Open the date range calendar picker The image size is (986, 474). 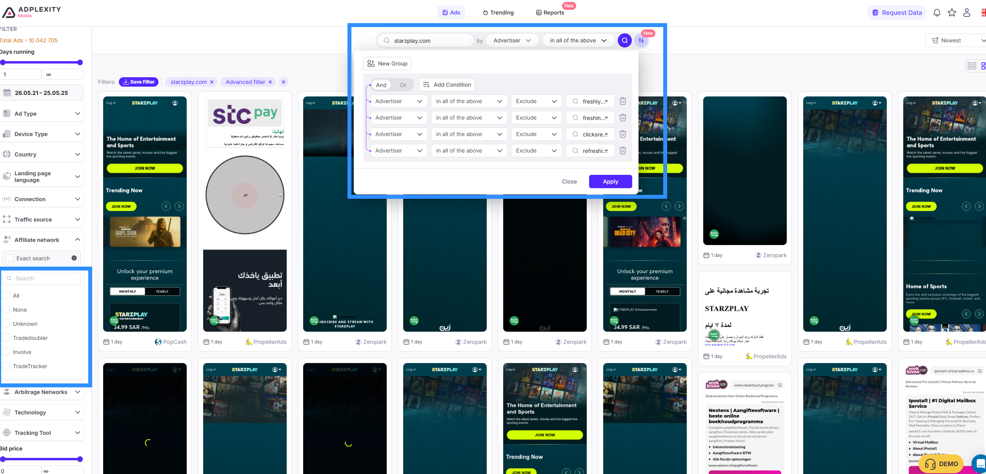[x=42, y=93]
